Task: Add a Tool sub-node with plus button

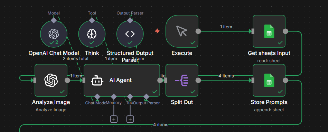Action: (x=130, y=119)
